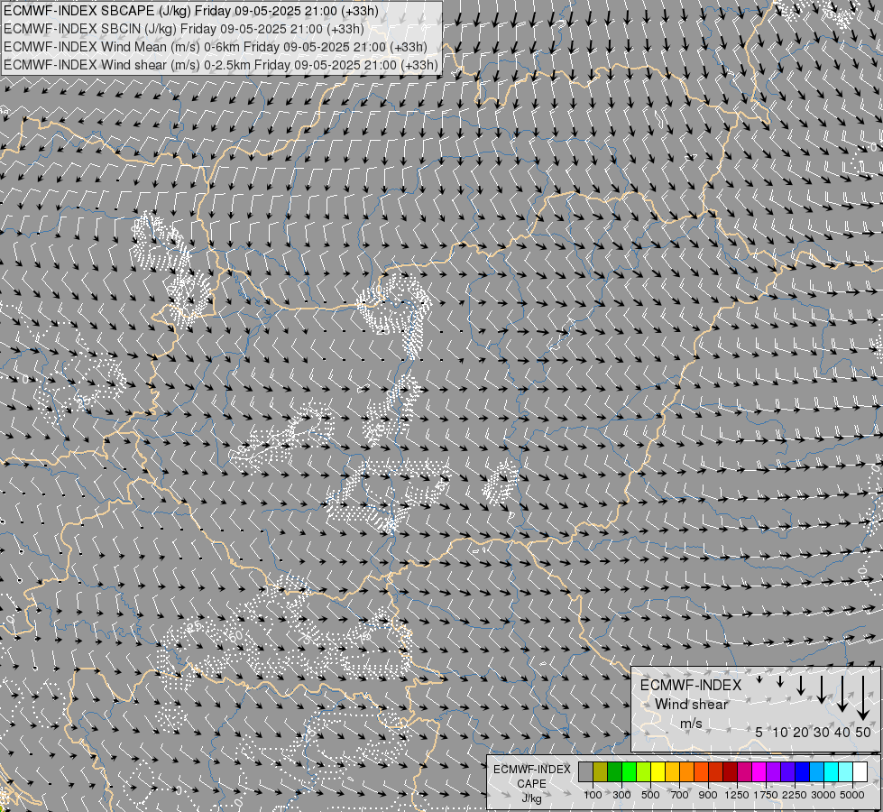Click the longest 50 m/s shear arrow
Image resolution: width=883 pixels, height=812 pixels.
[x=863, y=698]
